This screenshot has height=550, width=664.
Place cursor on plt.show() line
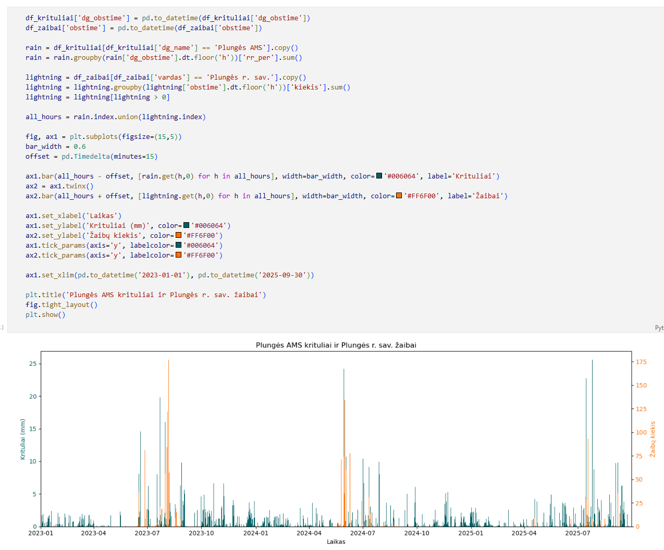(45, 315)
